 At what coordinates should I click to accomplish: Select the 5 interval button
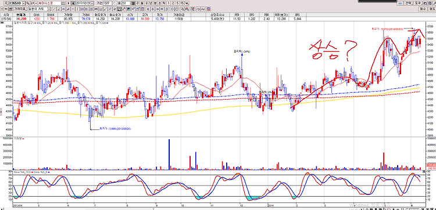click(x=177, y=3)
